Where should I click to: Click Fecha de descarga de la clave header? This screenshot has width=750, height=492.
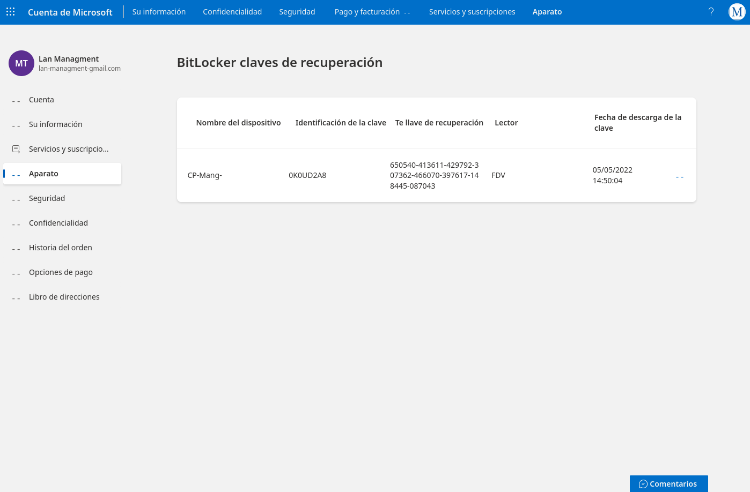tap(638, 123)
